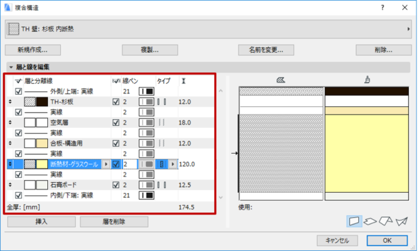Toggle the pen checkbox of 空気層 layer
419x251 pixels.
[x=116, y=122]
